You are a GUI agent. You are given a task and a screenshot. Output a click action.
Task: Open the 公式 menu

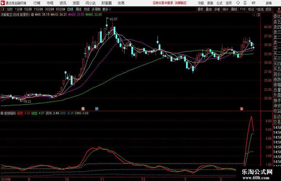219,3
